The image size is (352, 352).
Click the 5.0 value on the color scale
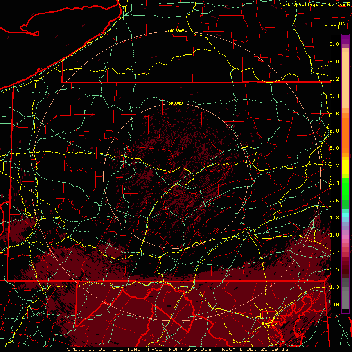[x=334, y=148]
